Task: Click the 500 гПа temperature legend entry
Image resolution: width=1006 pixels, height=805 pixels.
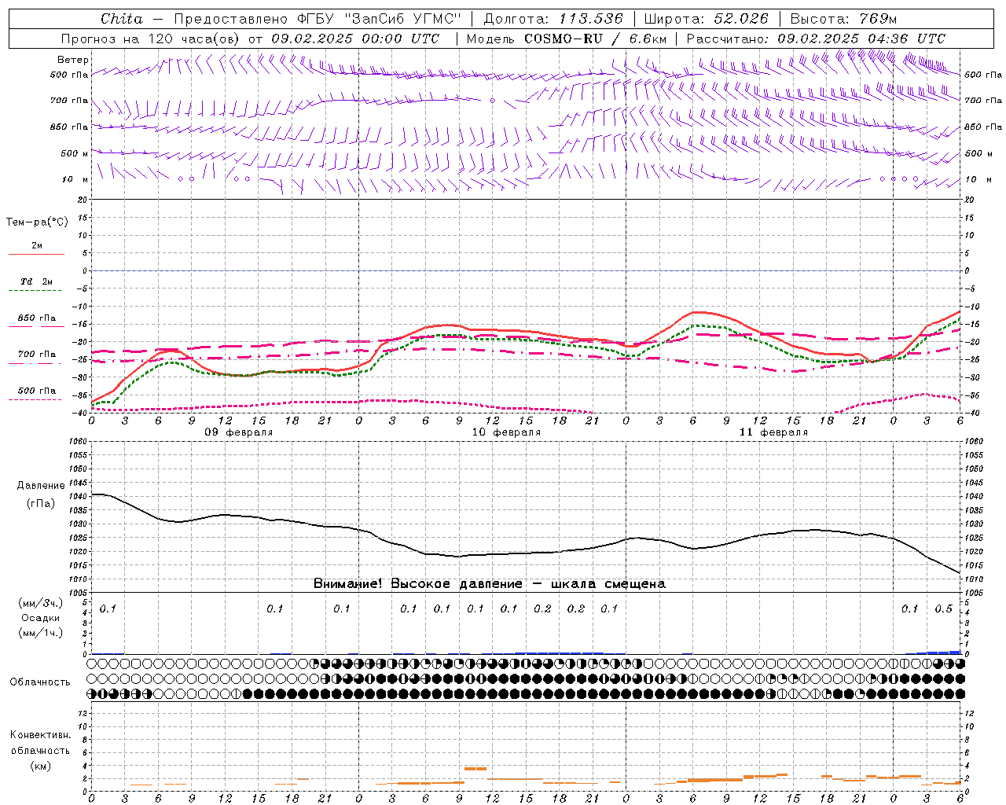Action: 36,391
